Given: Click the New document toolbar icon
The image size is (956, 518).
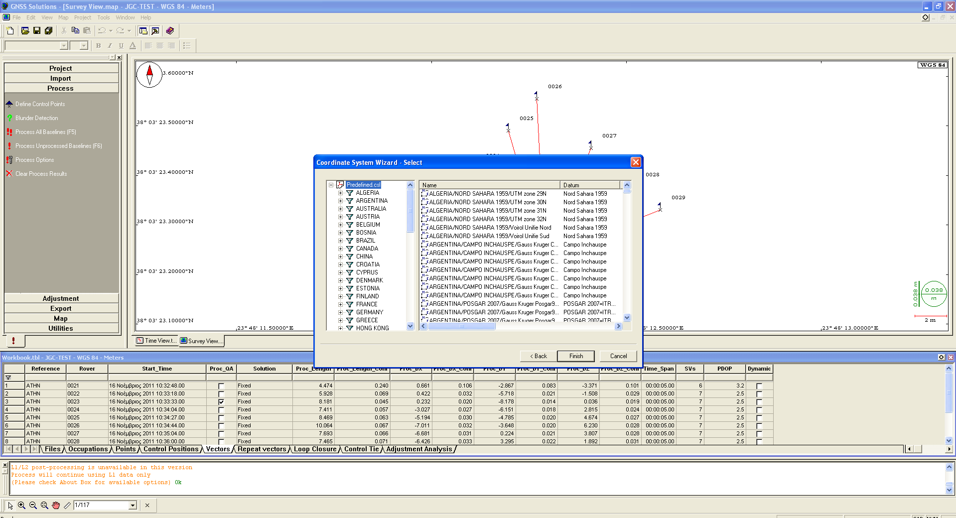Looking at the screenshot, I should (10, 31).
